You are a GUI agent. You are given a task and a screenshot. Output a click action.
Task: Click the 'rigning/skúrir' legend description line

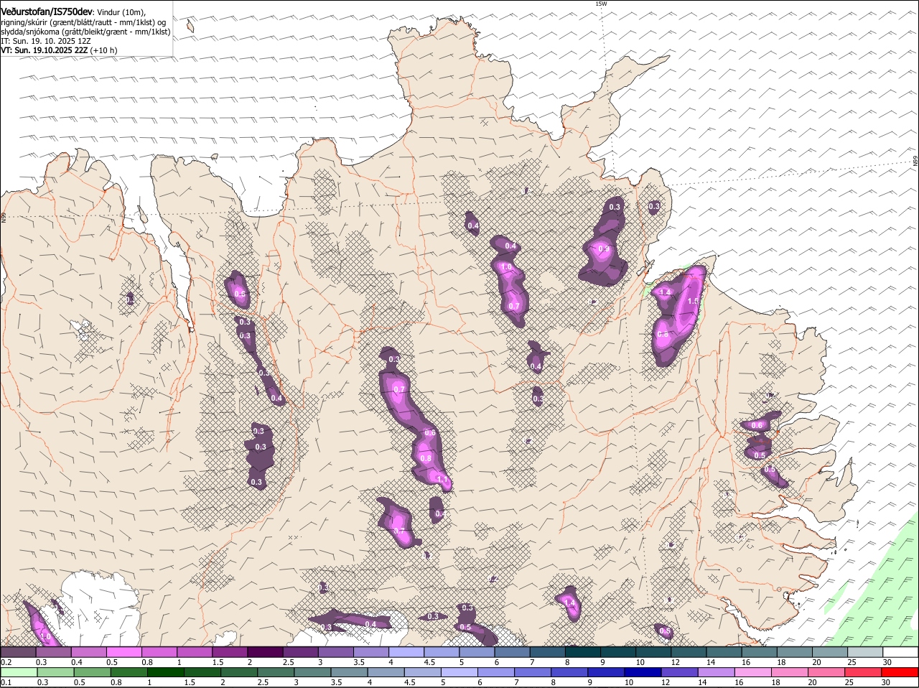tap(83, 22)
